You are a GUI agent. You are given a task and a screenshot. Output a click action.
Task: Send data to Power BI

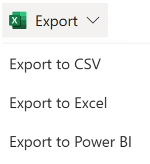coord(70,142)
